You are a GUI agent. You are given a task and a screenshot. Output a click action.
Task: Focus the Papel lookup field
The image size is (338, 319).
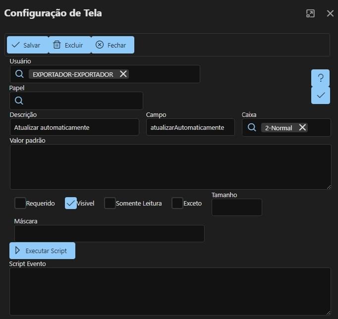(x=76, y=101)
